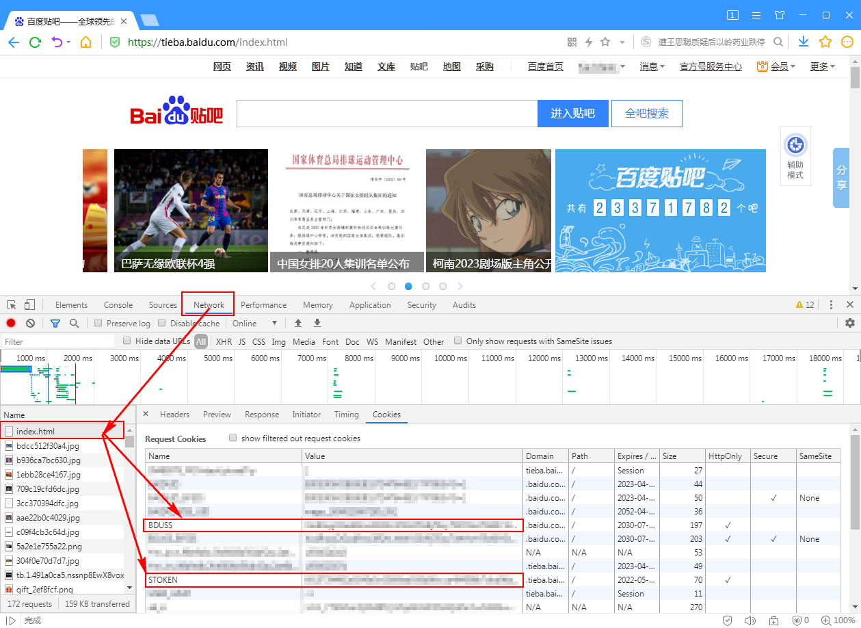This screenshot has width=861, height=628.
Task: Click in the Tieba search input field
Action: [387, 114]
